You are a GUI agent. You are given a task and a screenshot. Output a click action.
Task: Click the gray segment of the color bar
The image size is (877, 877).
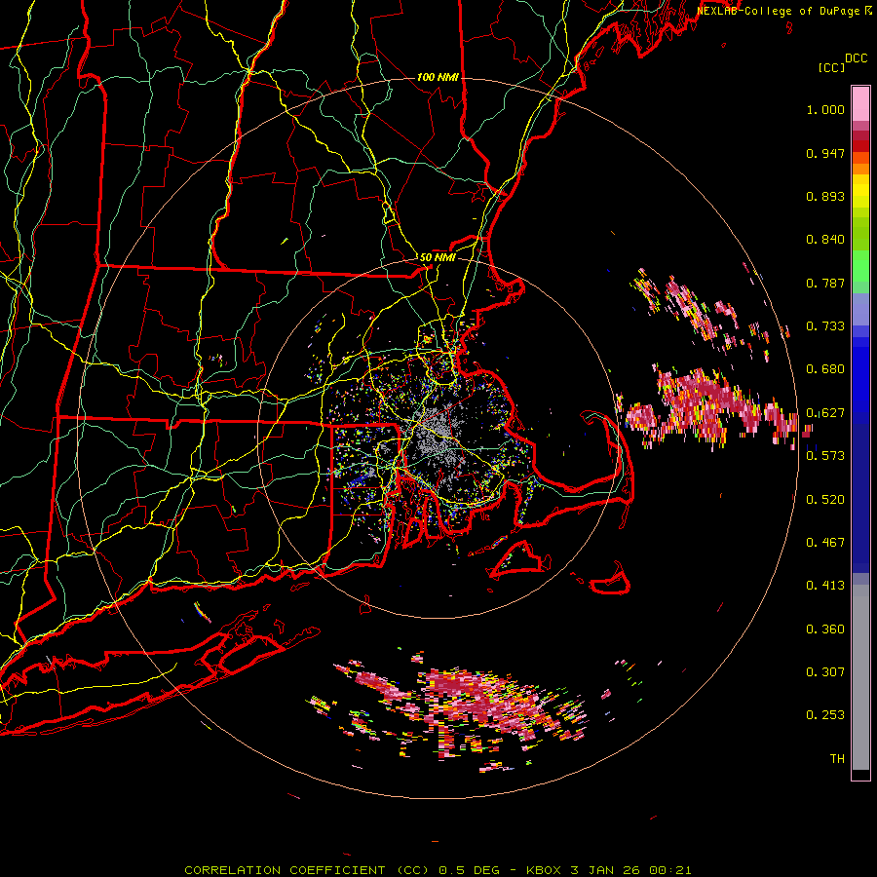tap(860, 677)
